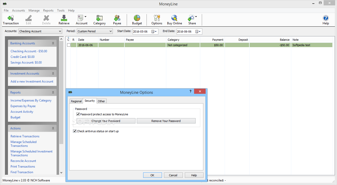Viewport: 337px width, 185px height.
Task: Open End Date calendar picker
Action: click(198, 31)
